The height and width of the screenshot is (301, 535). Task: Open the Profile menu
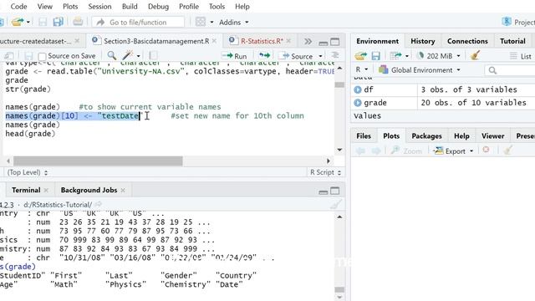coord(189,7)
